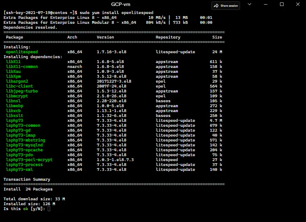Click the Dependencies resolved. line
The width and height of the screenshot is (306, 222).
[31, 27]
